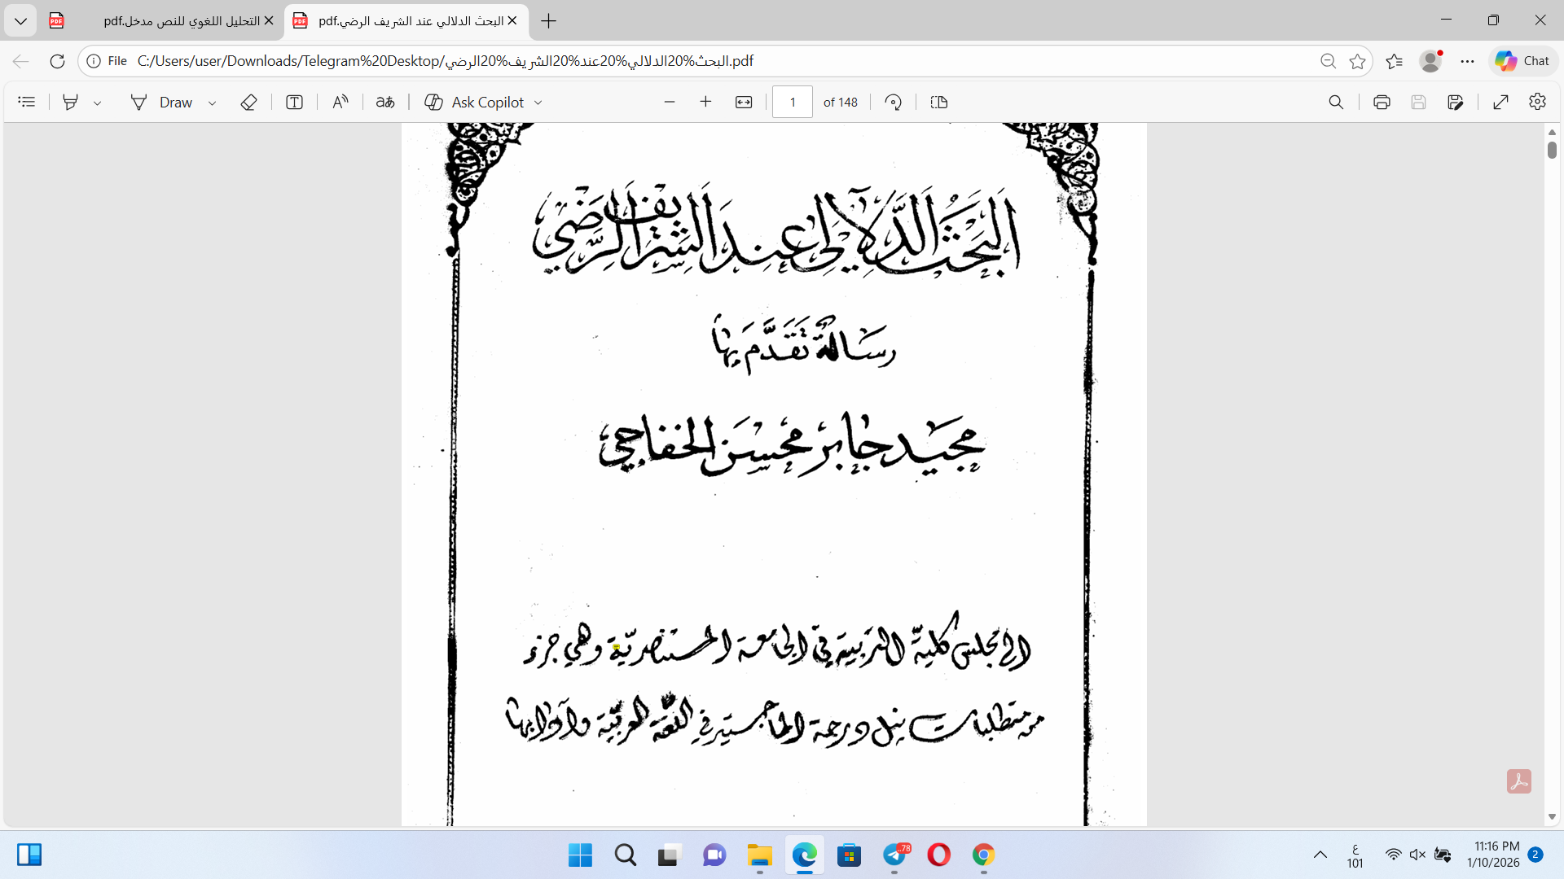Open the clock showing 11:16 PM

tap(1494, 855)
